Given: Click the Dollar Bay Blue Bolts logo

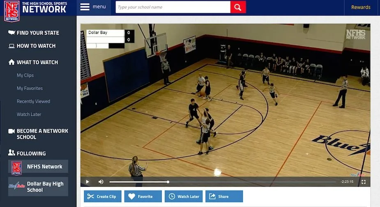Looking at the screenshot, I should pos(17,186).
